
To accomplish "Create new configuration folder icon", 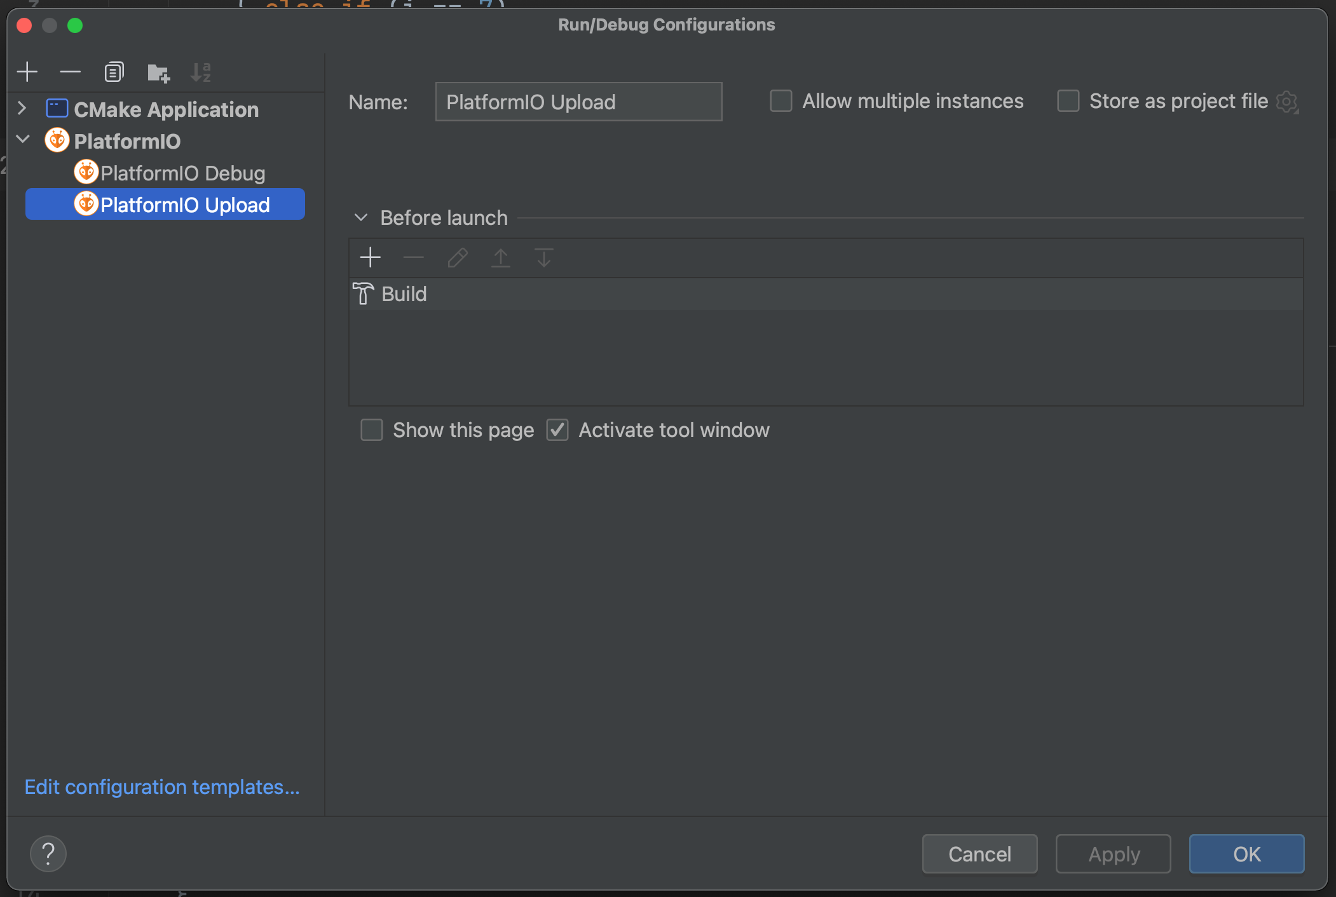I will [158, 72].
